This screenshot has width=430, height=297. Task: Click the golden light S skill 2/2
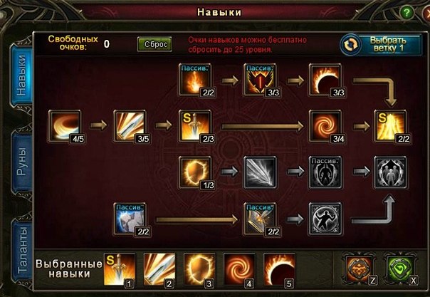coord(390,126)
